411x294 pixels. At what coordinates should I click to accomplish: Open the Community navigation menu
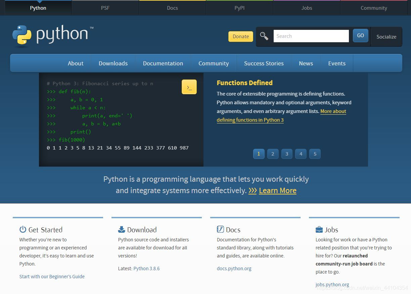click(214, 63)
